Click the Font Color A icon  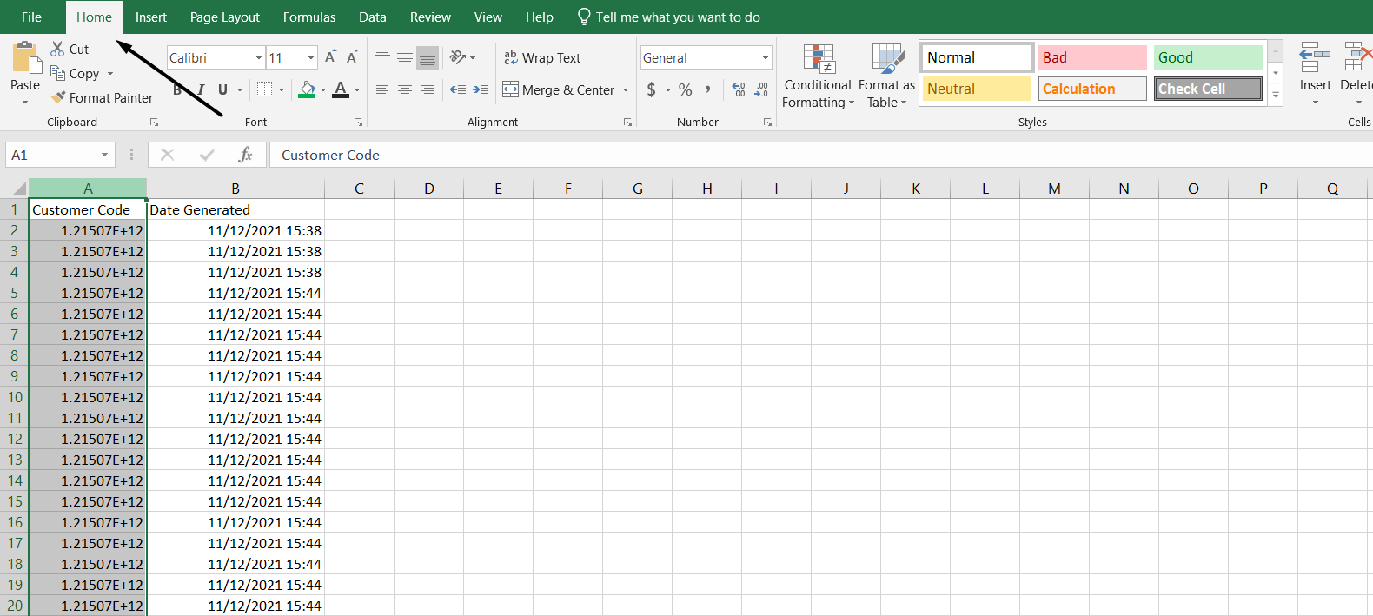coord(341,89)
